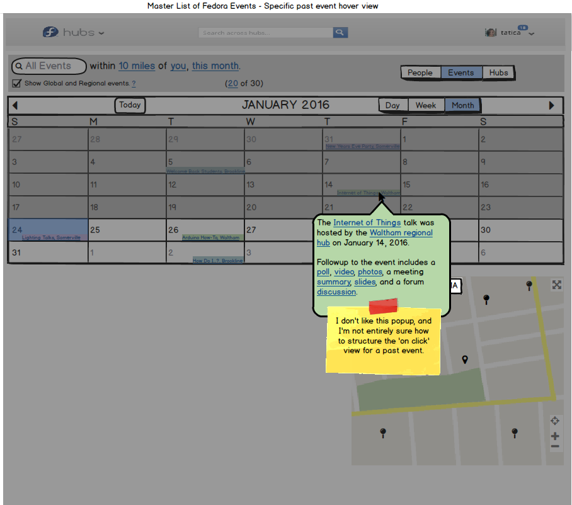The height and width of the screenshot is (505, 572).
Task: Zoom out the map with minus icon
Action: click(x=555, y=446)
